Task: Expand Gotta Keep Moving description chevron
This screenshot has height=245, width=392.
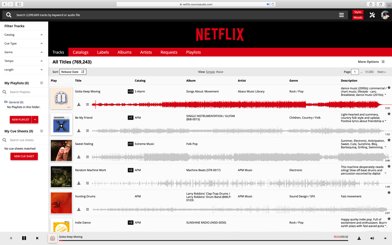Action: [x=386, y=95]
